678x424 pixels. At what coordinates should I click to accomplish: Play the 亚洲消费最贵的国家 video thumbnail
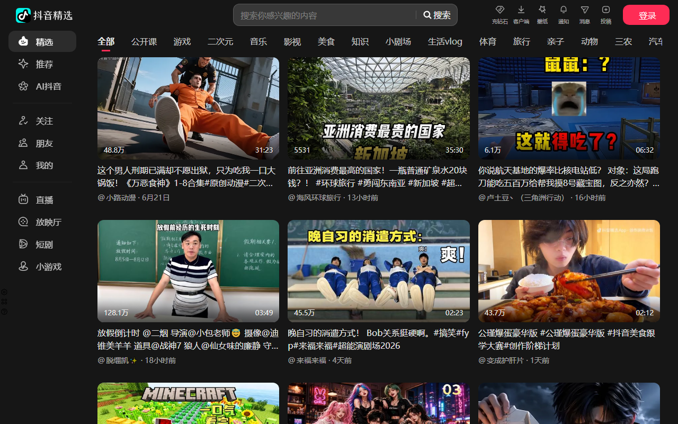tap(379, 108)
